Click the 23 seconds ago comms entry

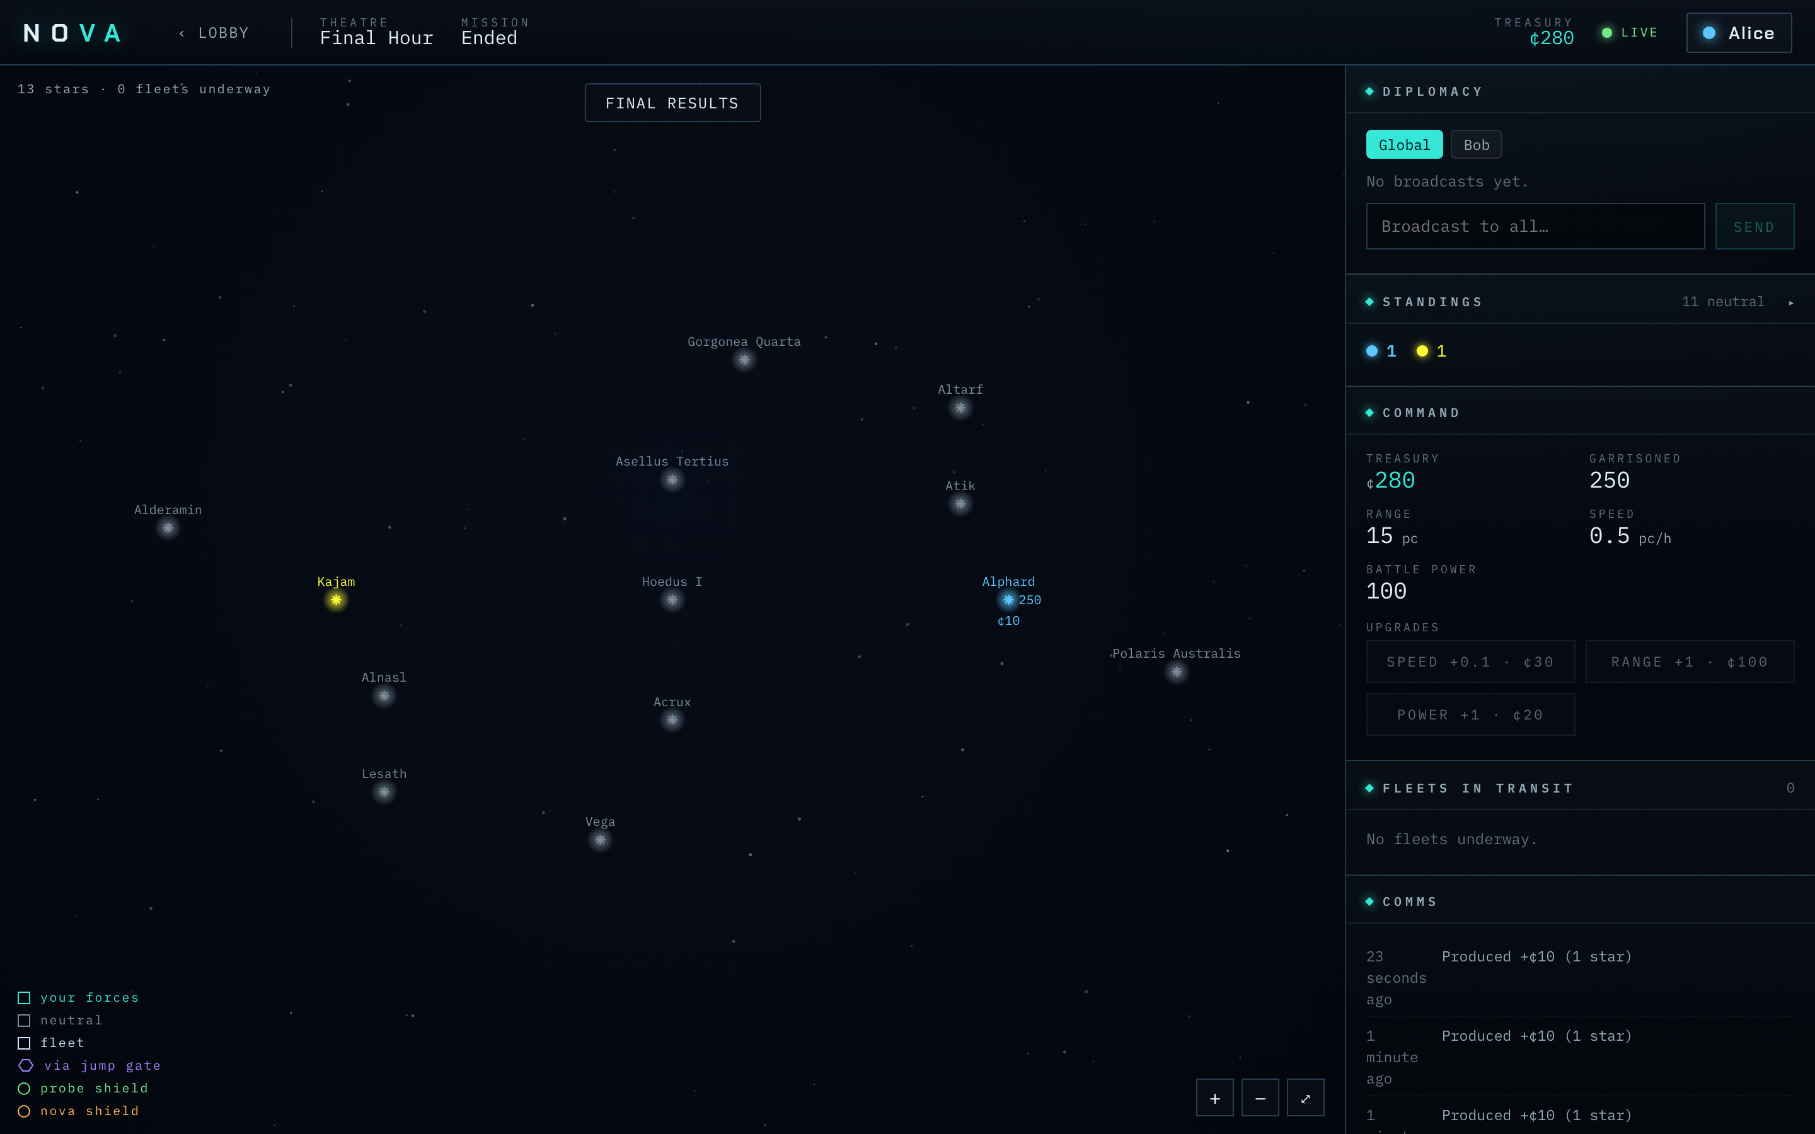tap(1581, 977)
